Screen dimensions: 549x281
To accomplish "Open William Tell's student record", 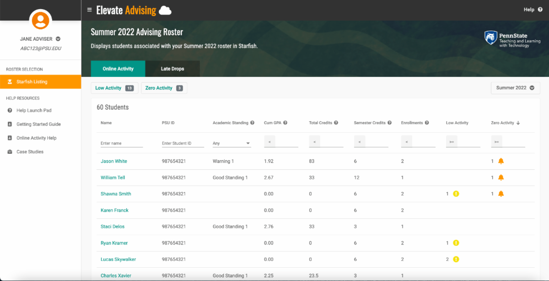I will [x=113, y=178].
